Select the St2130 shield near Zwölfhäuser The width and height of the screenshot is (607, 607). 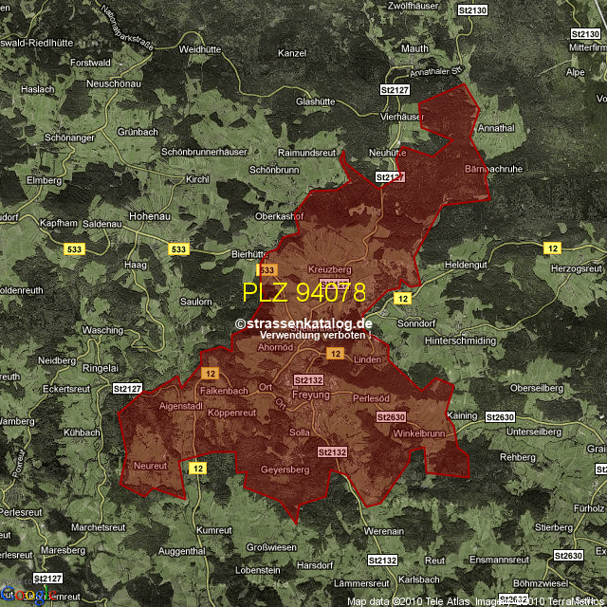(x=471, y=9)
